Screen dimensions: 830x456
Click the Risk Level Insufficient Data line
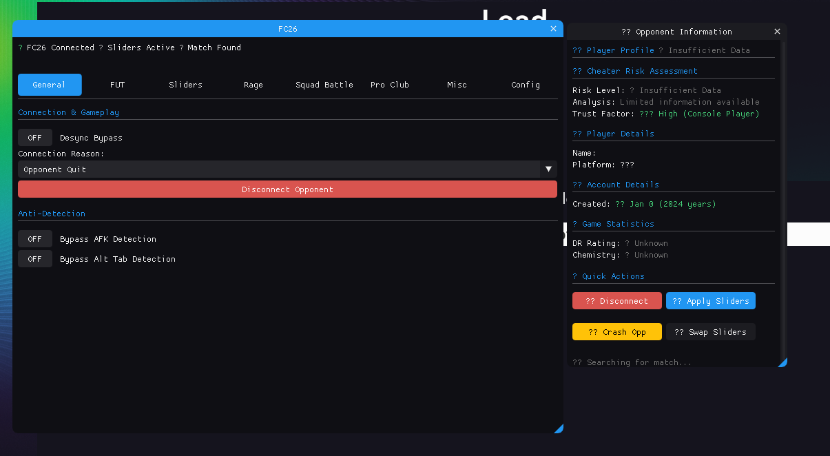pos(647,90)
